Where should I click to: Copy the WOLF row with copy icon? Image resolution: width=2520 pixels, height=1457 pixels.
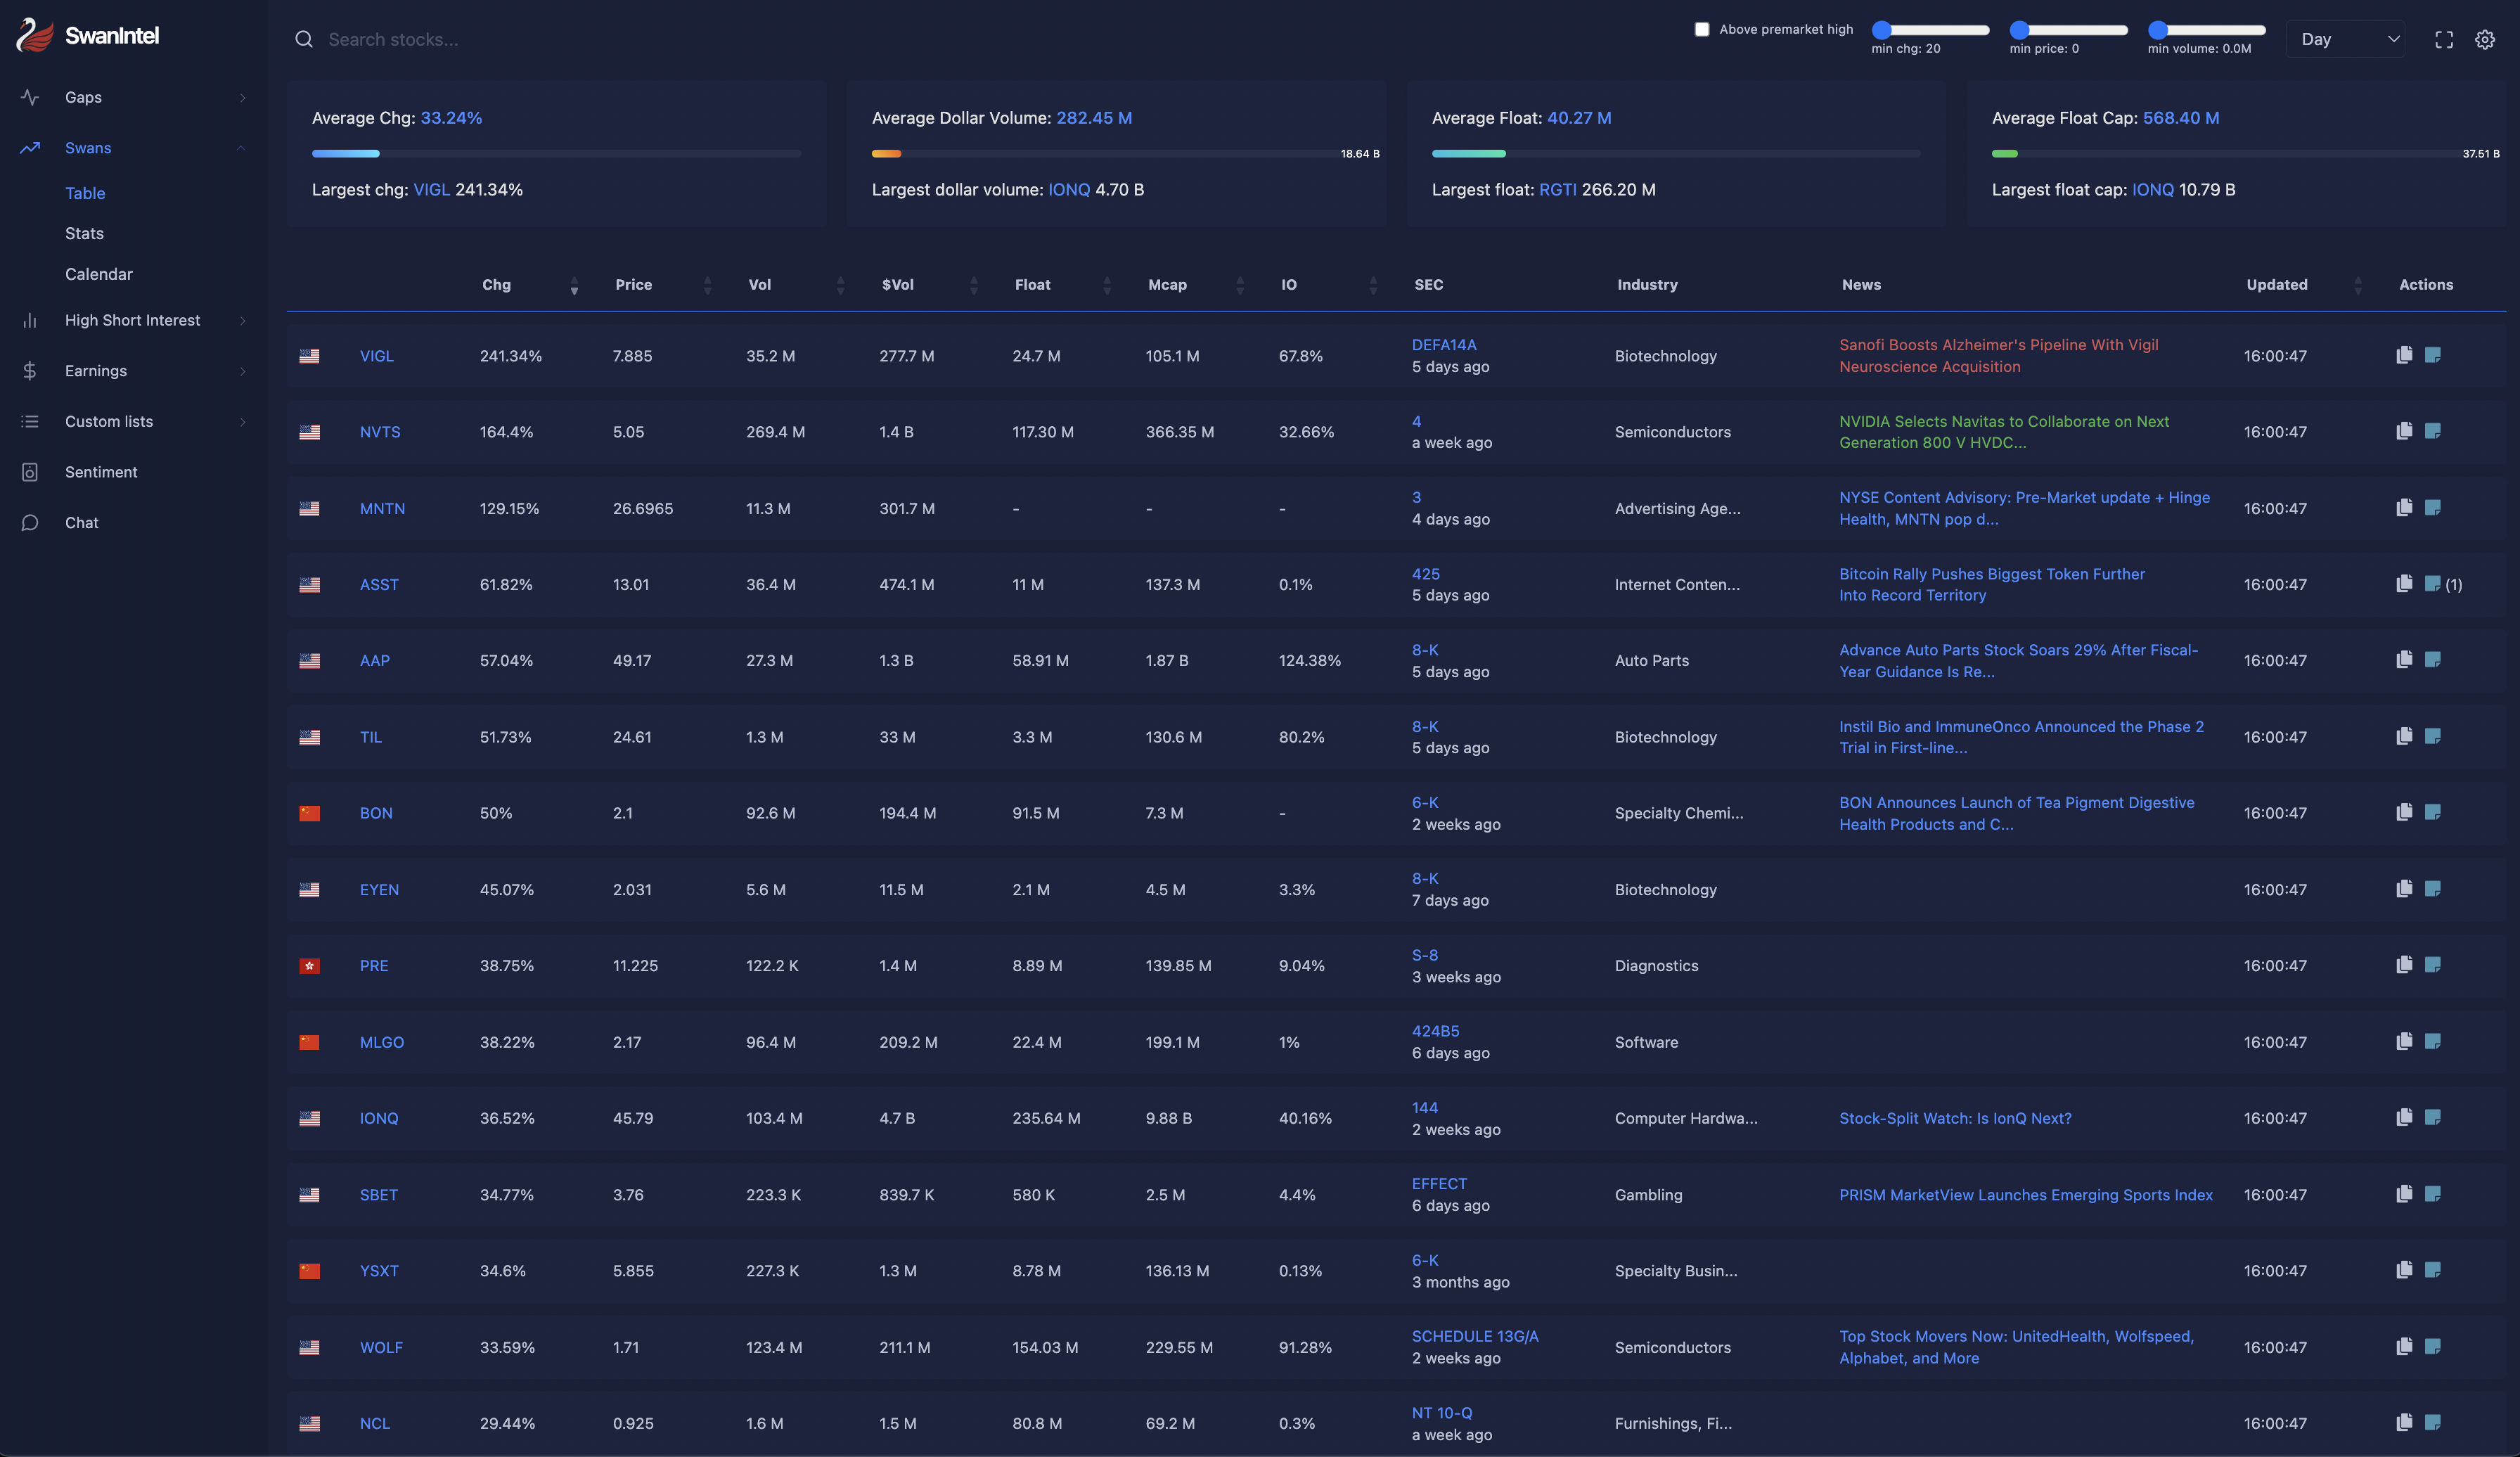coord(2404,1346)
